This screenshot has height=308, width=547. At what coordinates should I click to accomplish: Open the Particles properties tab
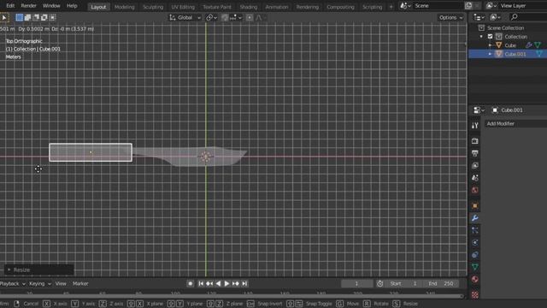pyautogui.click(x=475, y=230)
